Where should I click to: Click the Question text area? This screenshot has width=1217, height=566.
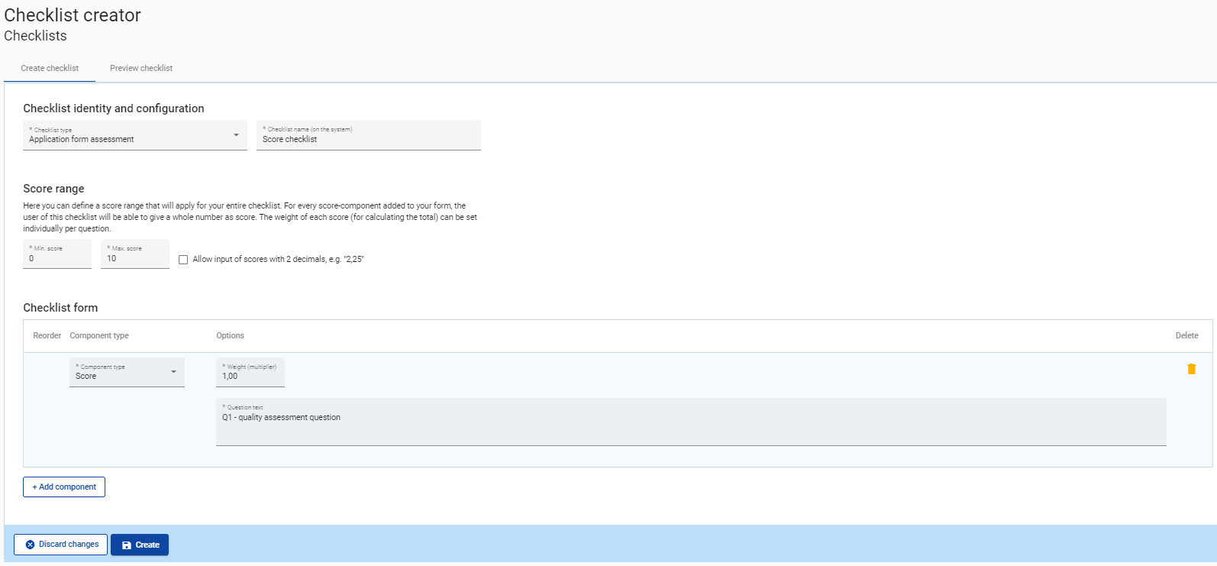690,425
